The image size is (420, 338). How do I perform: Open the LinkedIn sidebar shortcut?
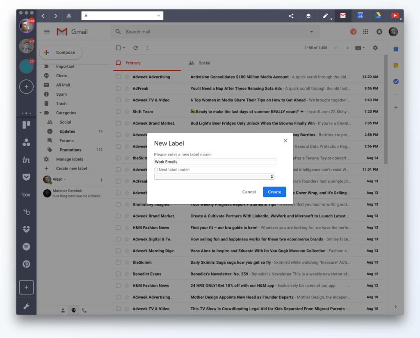[x=26, y=160]
